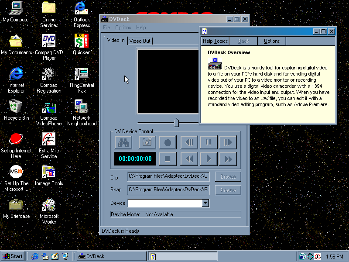This screenshot has width=349, height=262.
Task: Click the Snap file path field
Action: tap(168, 190)
